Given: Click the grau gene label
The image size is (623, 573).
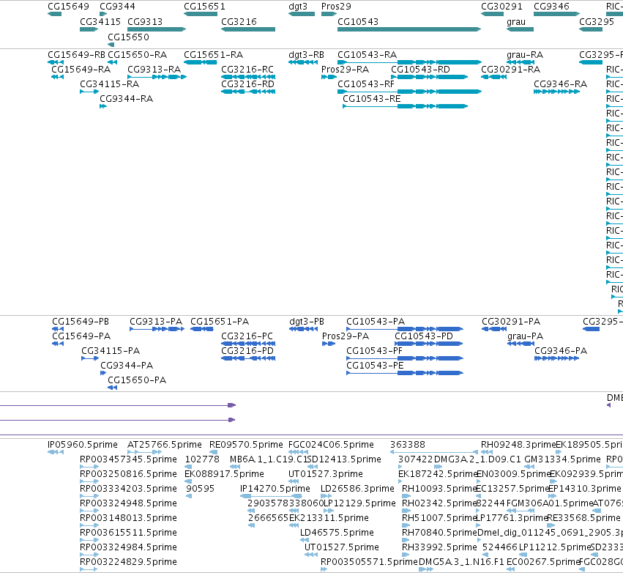Looking at the screenshot, I should pos(516,21).
